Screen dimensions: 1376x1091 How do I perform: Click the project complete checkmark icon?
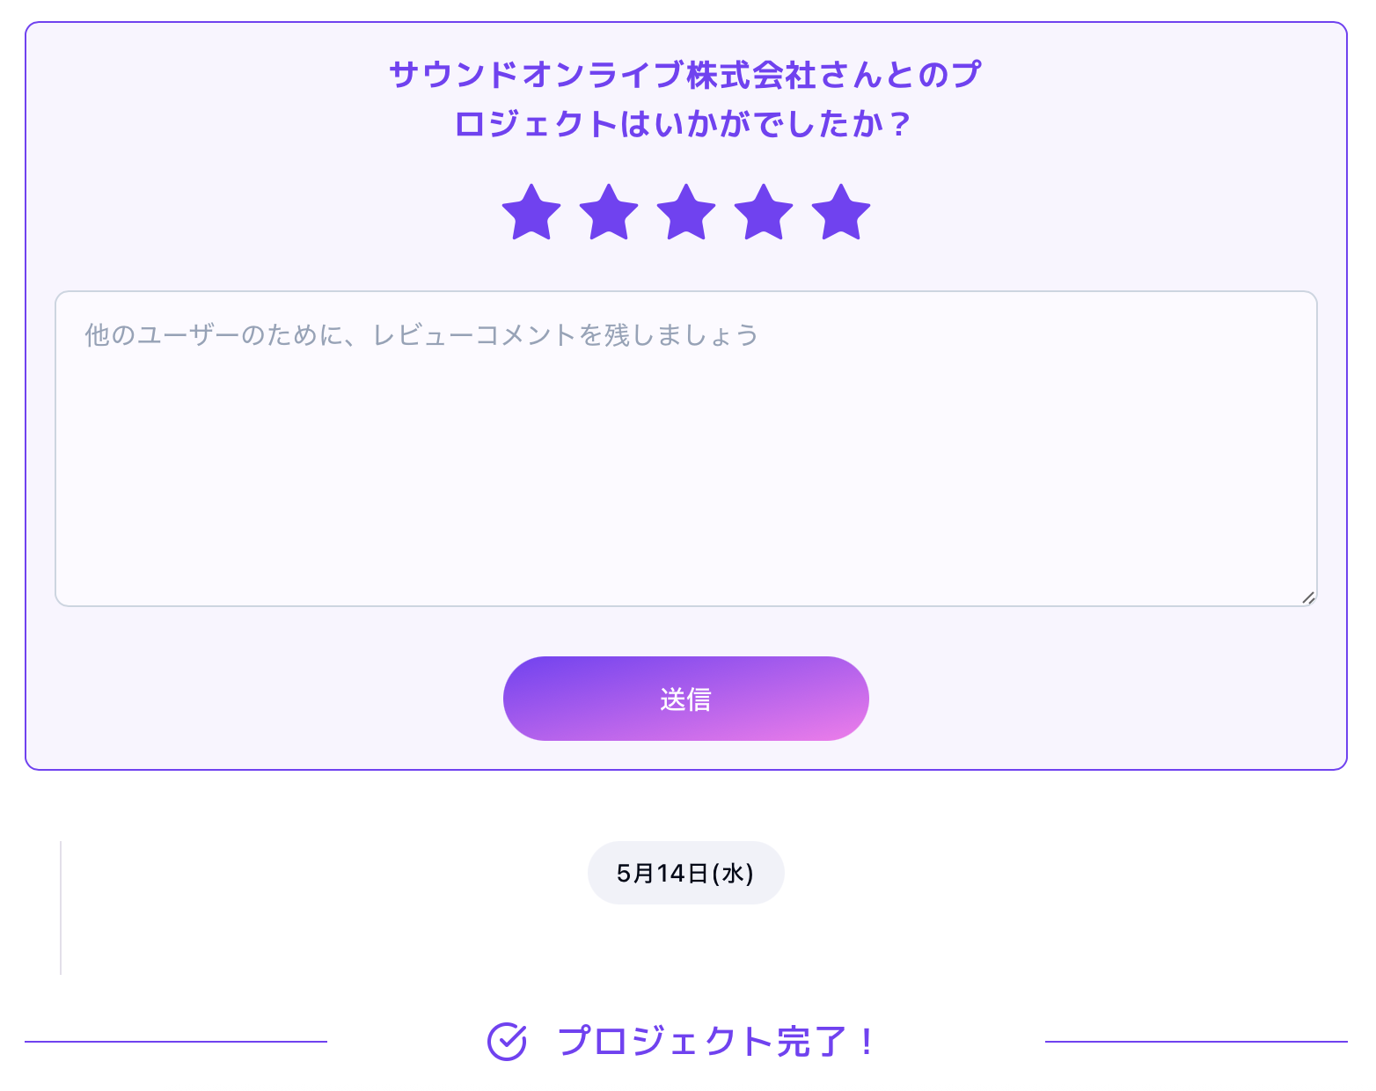tap(507, 1042)
